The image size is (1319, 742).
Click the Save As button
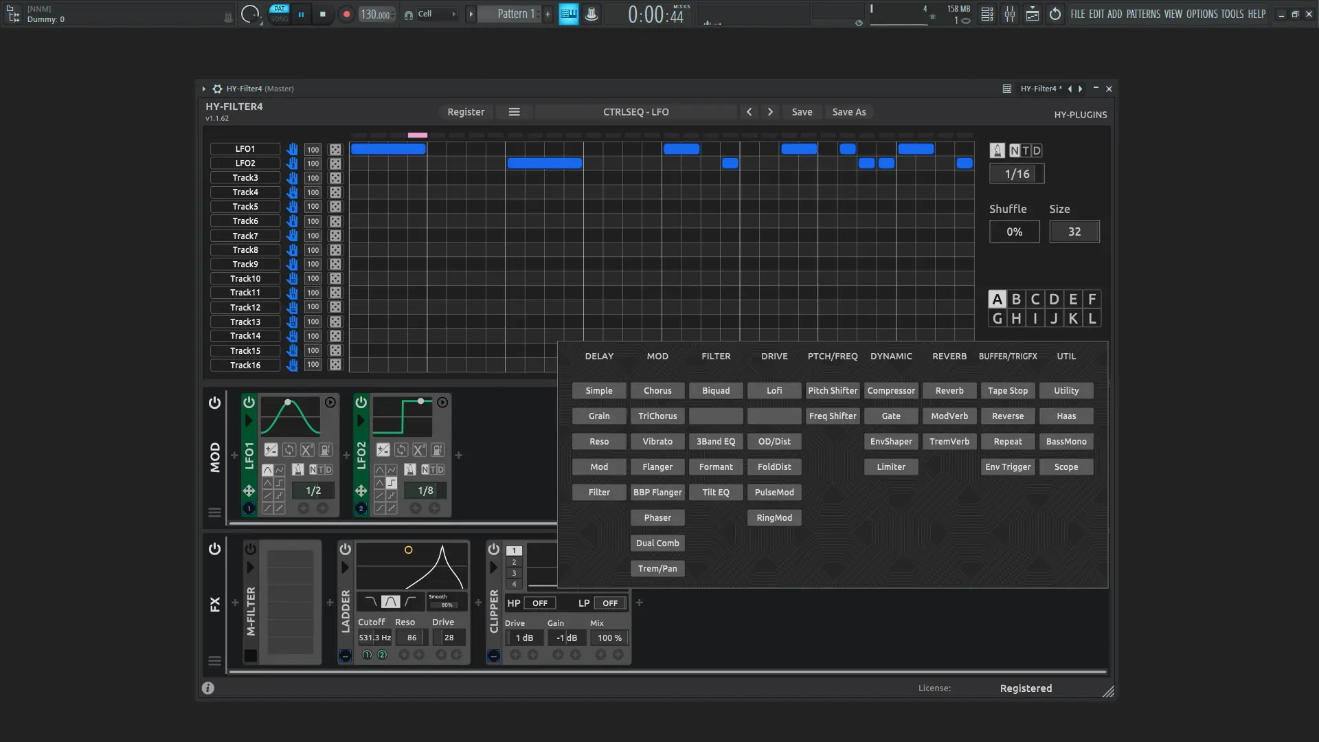(848, 112)
